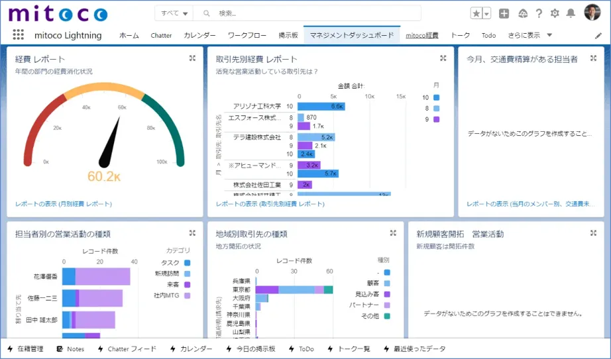The height and width of the screenshot is (359, 611).
Task: Click the 東京都 stacked bar
Action: coord(294,289)
